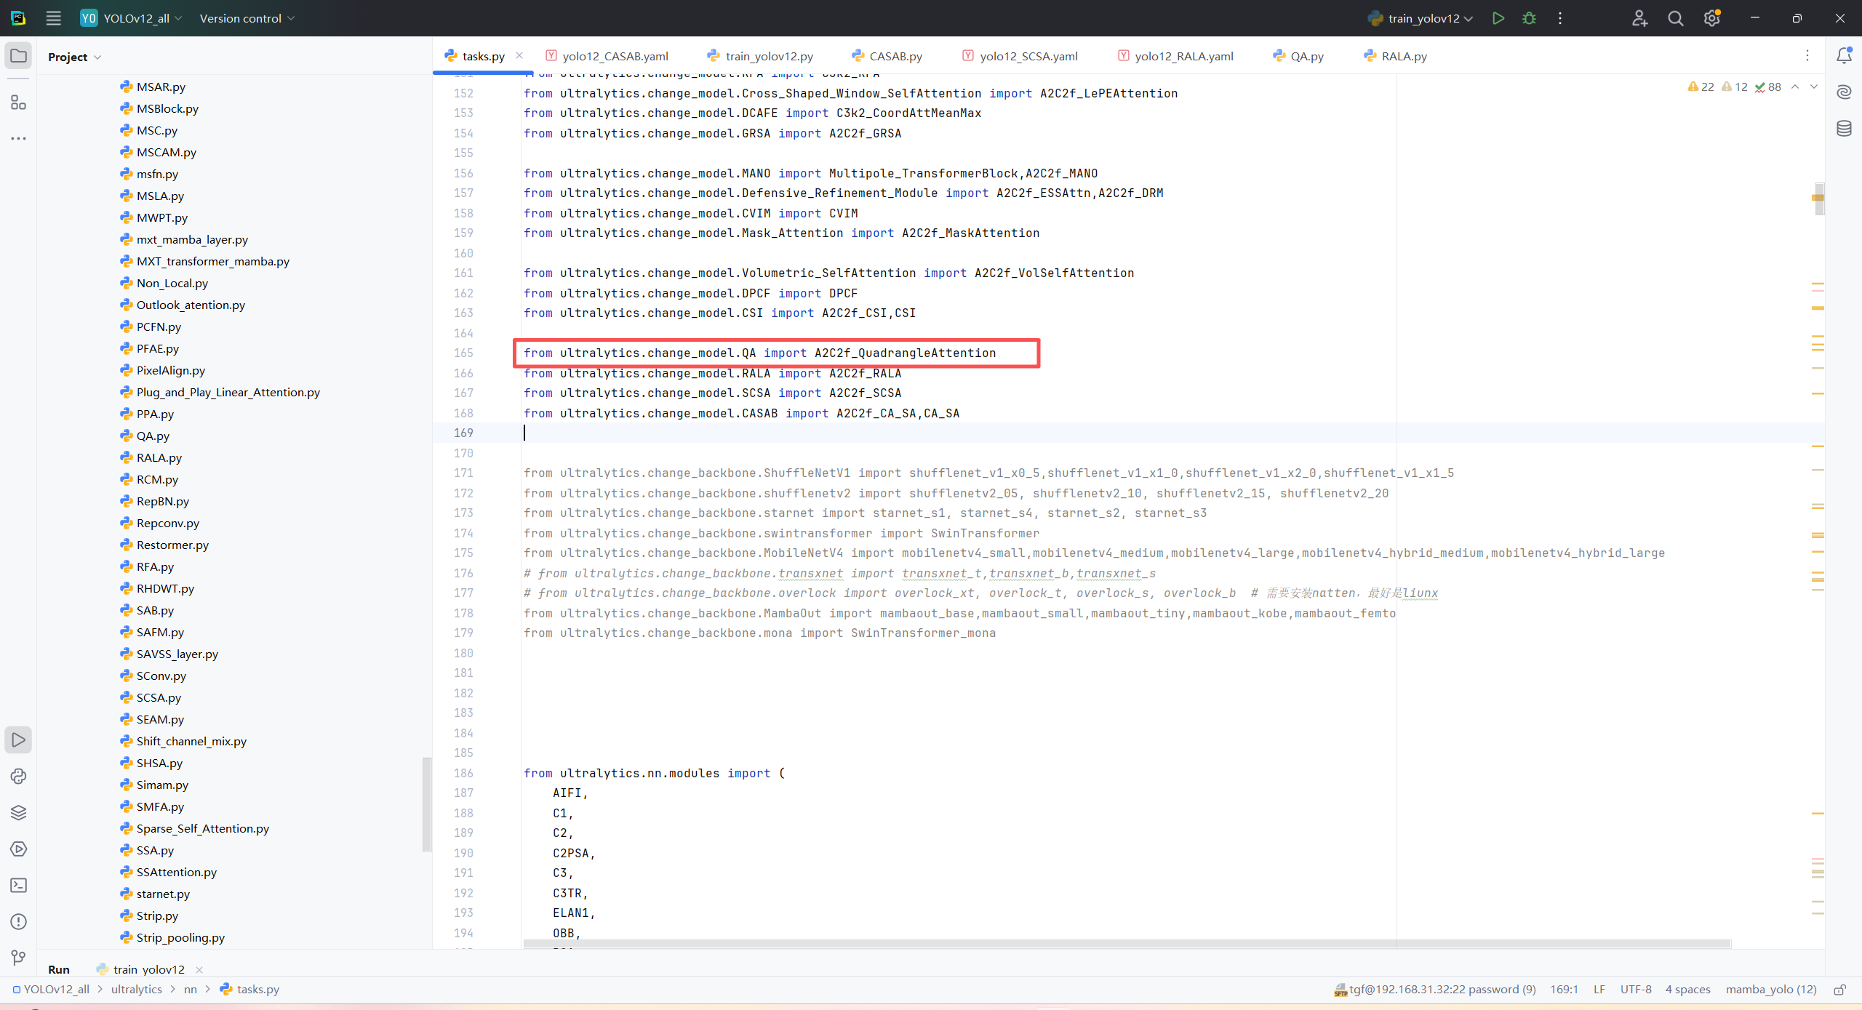Switch to the yolo12_CASAB.yaml tab
1862x1010 pixels.
point(614,56)
